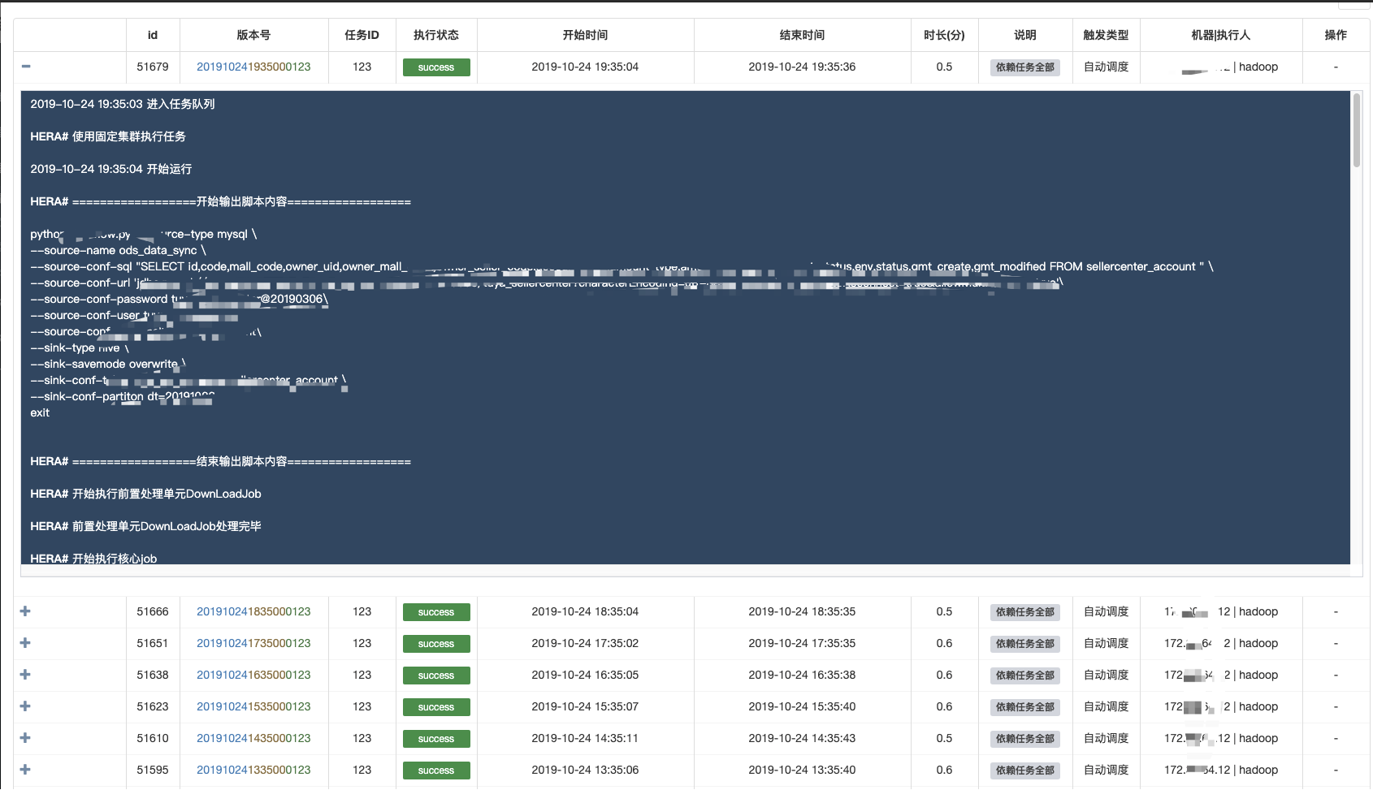Click log line 进入任务队列
The height and width of the screenshot is (790, 1373).
123,104
